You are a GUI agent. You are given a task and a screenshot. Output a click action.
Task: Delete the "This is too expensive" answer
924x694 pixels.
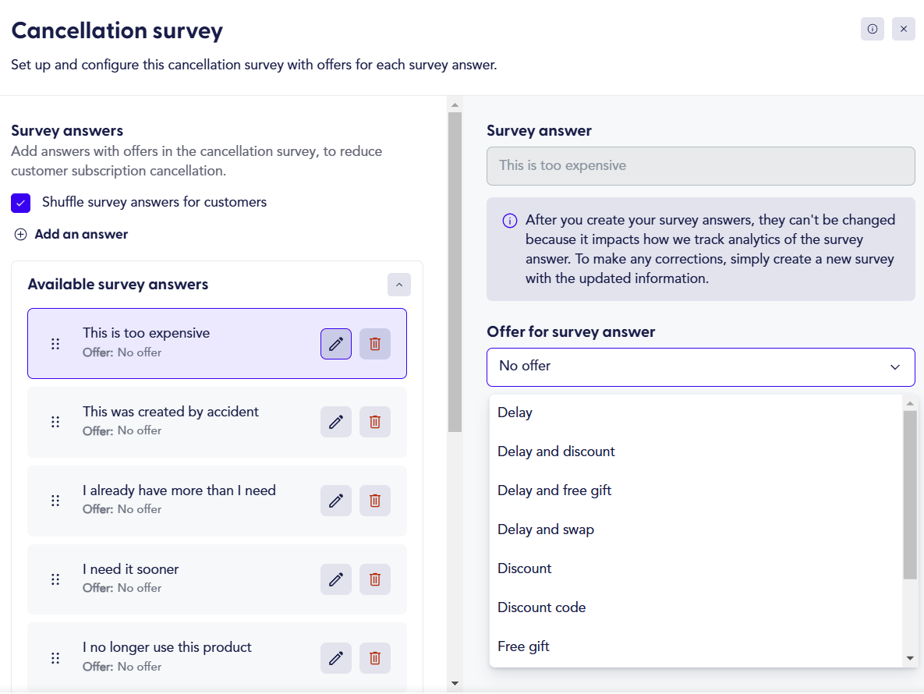click(375, 343)
